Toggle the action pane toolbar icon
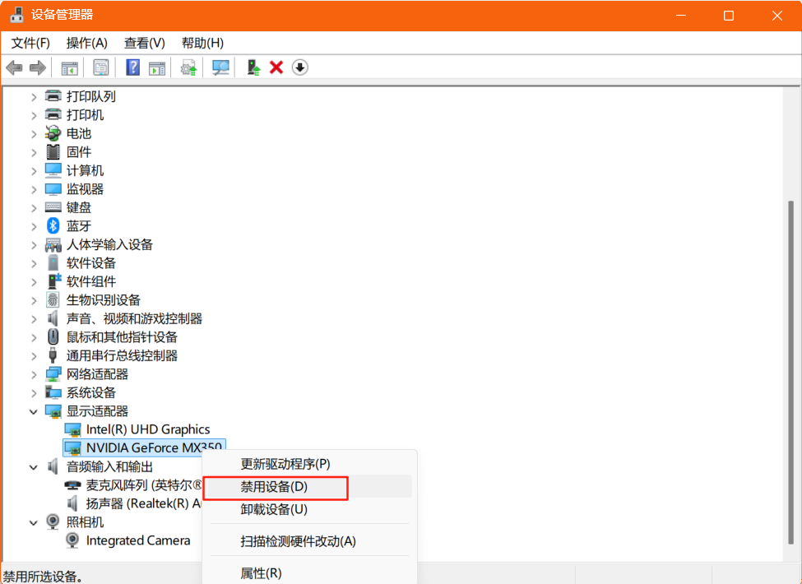802x584 pixels. pyautogui.click(x=157, y=67)
